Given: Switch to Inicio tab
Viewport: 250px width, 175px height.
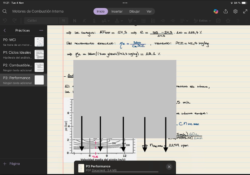Looking at the screenshot, I should (x=101, y=11).
